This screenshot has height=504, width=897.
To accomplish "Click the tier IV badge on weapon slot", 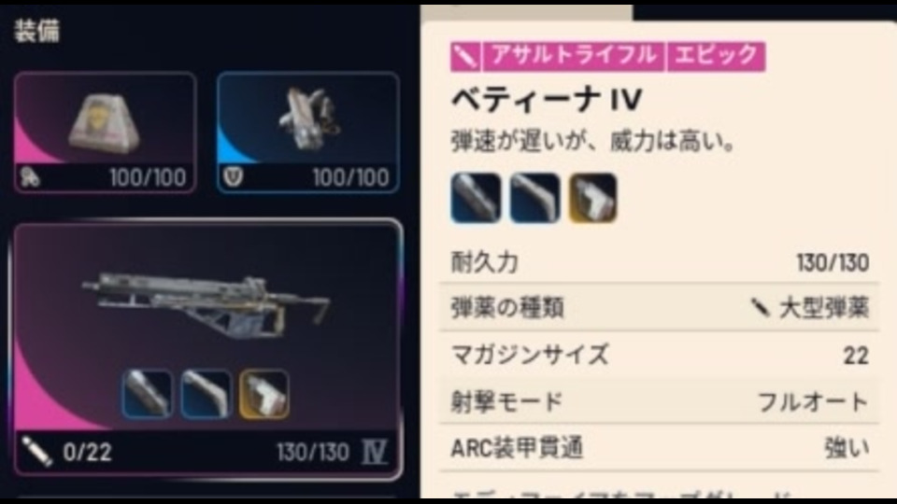I will click(x=374, y=452).
